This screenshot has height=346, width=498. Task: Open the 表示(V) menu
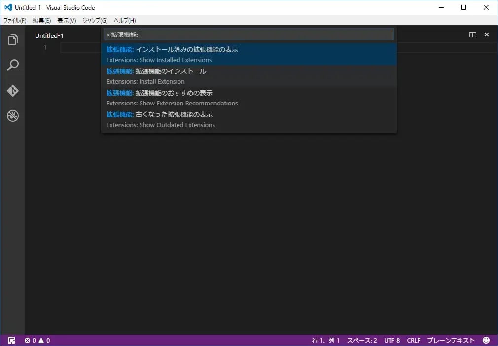coord(67,20)
